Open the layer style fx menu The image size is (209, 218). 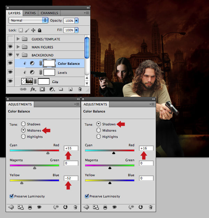click(33, 89)
